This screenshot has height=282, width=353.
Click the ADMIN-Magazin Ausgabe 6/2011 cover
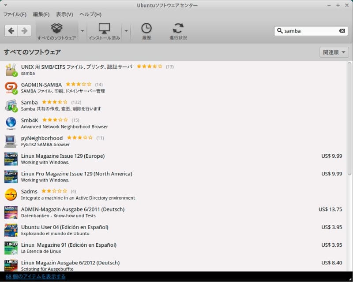11,212
